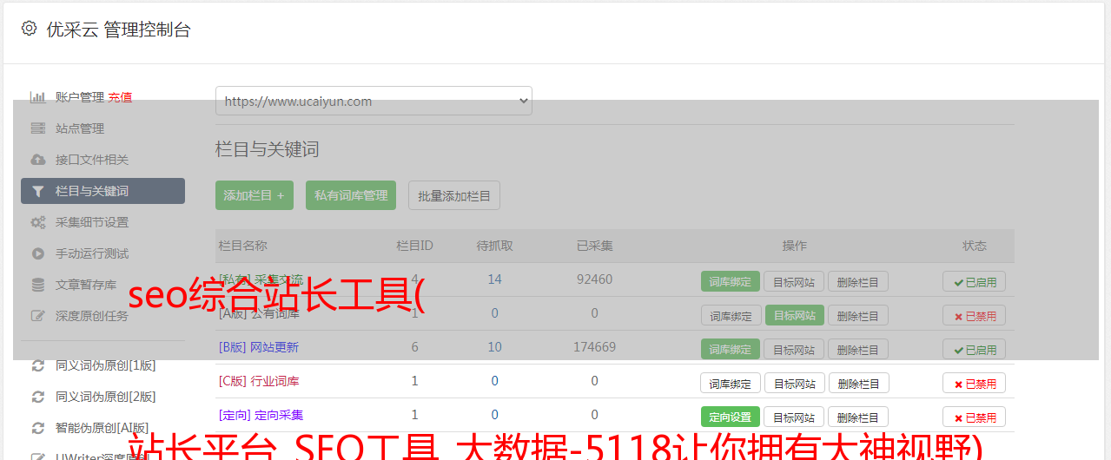Viewport: 1111px width, 460px height.
Task: Click the red 充值 link
Action: [x=120, y=97]
